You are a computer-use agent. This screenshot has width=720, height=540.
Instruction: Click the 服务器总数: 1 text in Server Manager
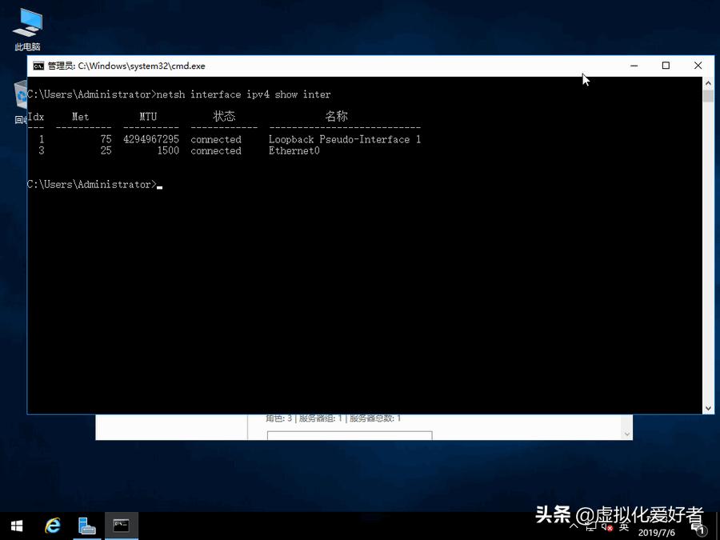[x=374, y=417]
